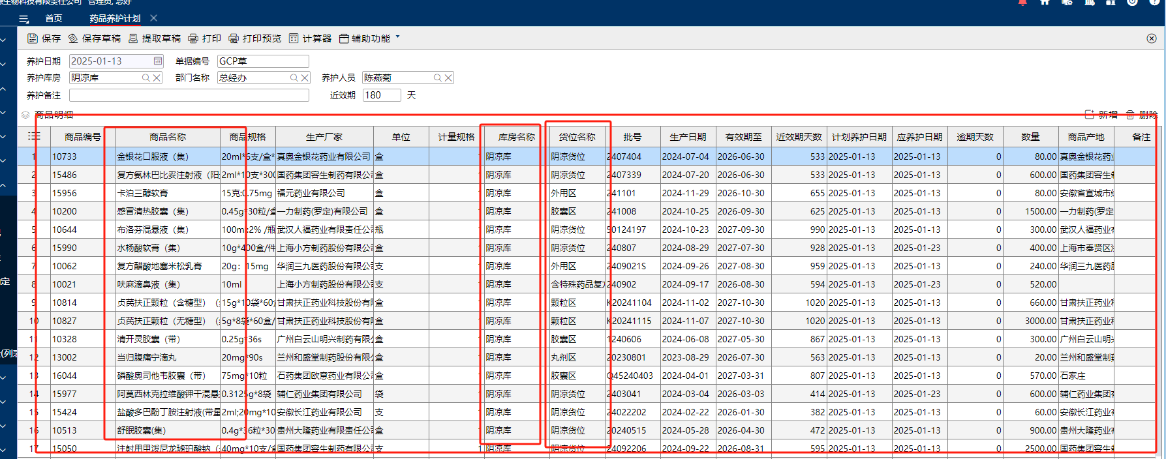
Task: Sort by 商品编号 column header
Action: pyautogui.click(x=83, y=137)
